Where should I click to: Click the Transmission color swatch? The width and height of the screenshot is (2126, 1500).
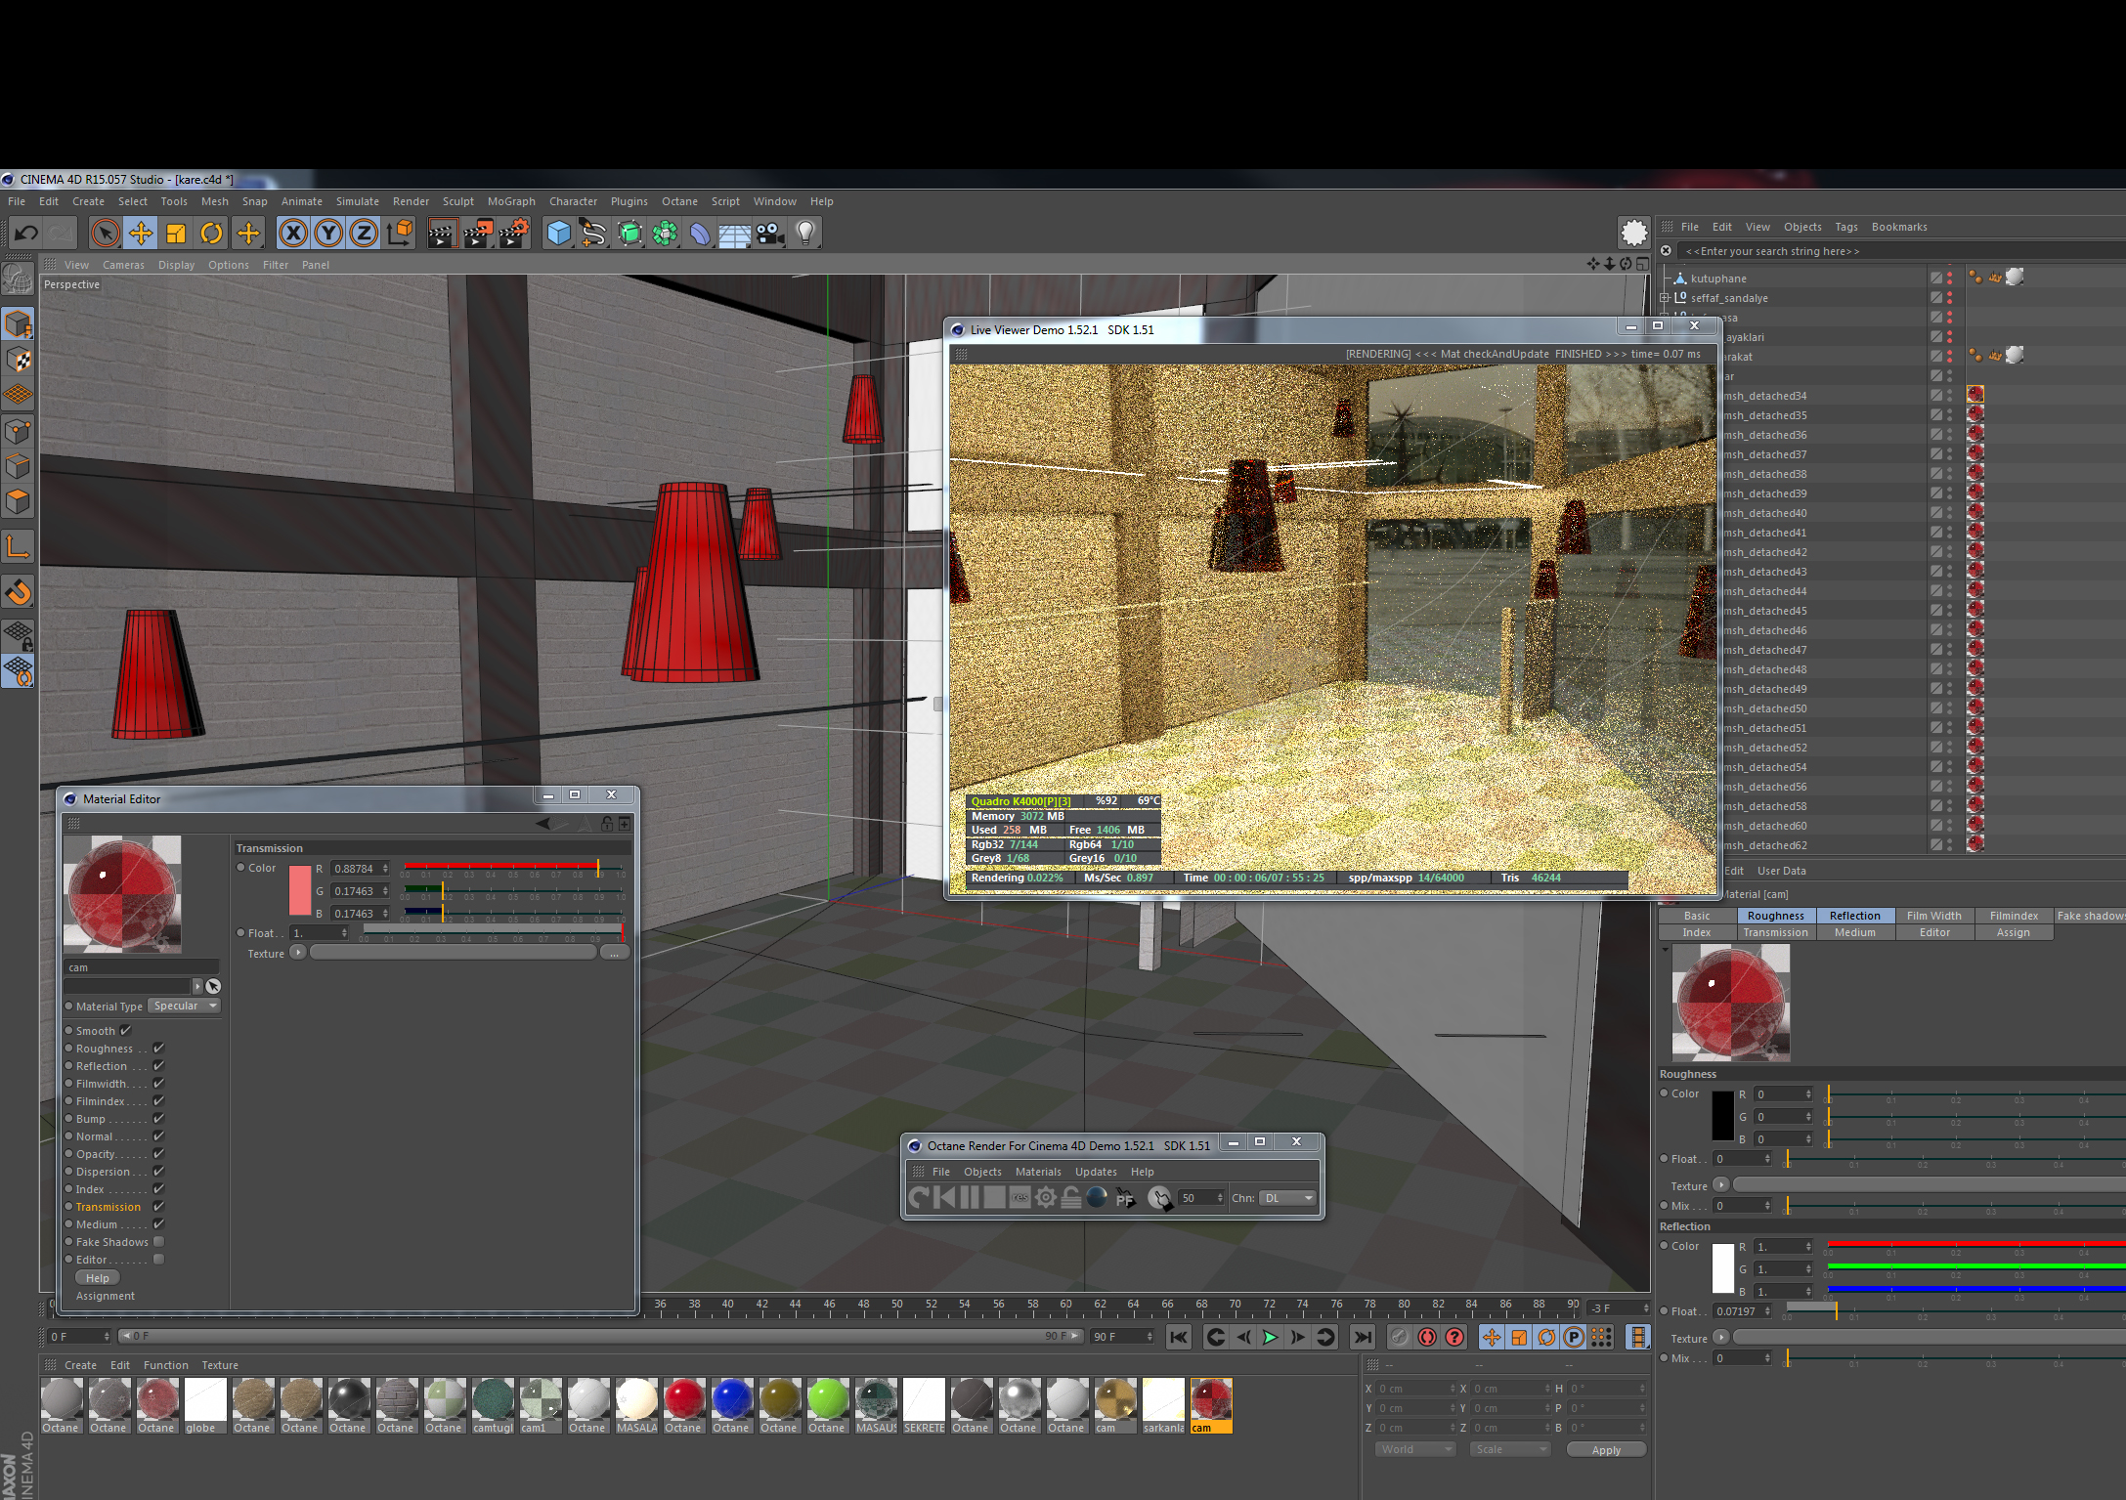[300, 890]
